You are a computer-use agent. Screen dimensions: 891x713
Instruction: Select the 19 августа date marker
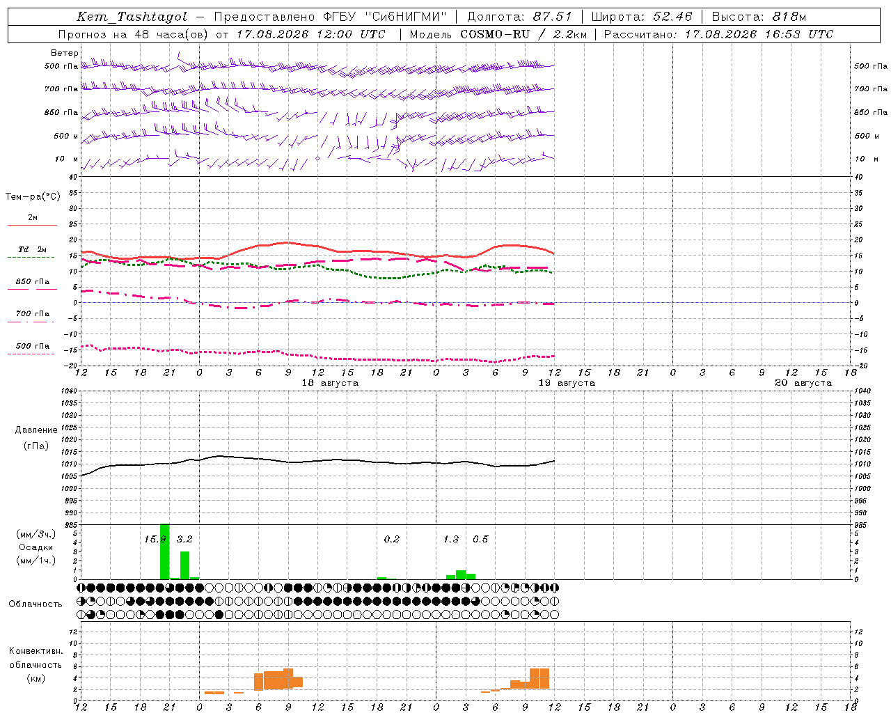point(567,383)
